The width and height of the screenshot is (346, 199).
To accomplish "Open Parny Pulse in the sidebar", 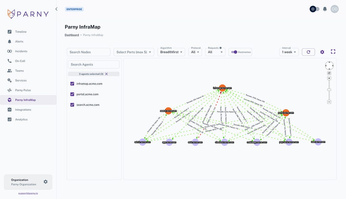I will click(x=23, y=90).
